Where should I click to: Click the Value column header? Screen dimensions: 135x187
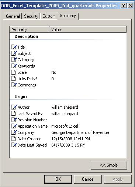88,30
